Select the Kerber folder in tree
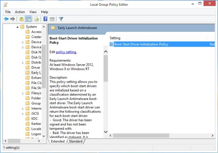The height and width of the screenshot is (153, 218). tap(36, 124)
